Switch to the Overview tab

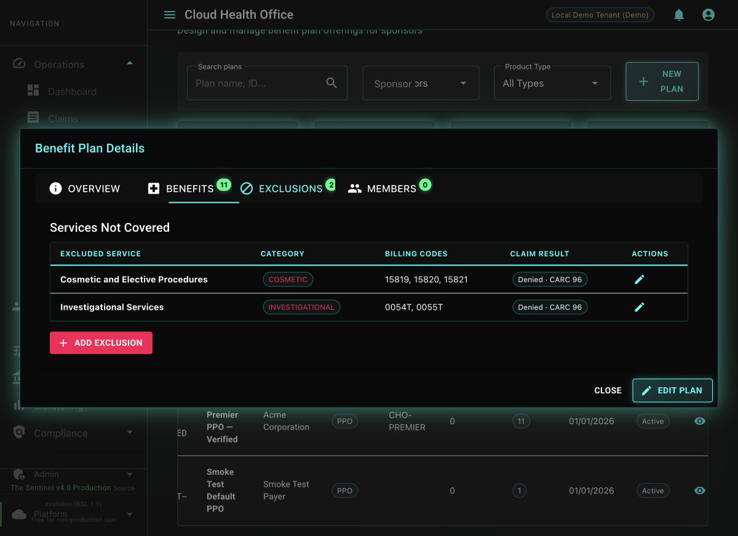click(x=85, y=189)
